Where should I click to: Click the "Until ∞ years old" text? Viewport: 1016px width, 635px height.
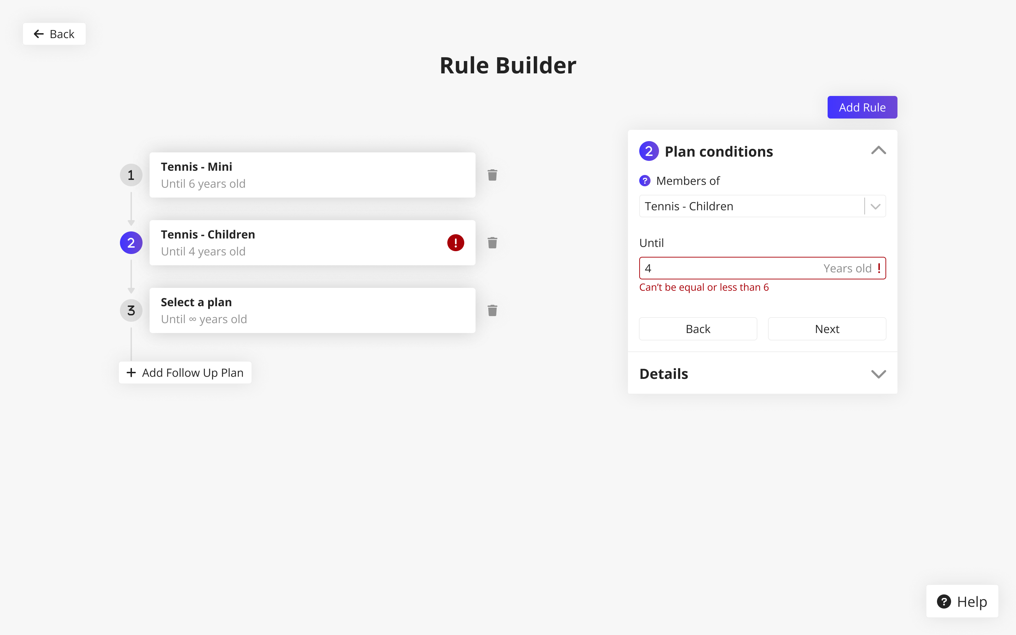tap(204, 320)
